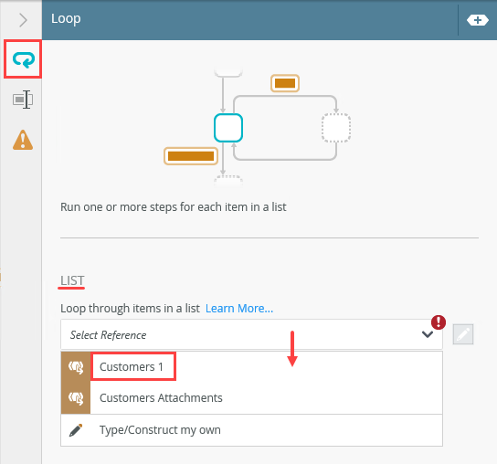Click the dotted placeholder step in diagram

pos(336,128)
